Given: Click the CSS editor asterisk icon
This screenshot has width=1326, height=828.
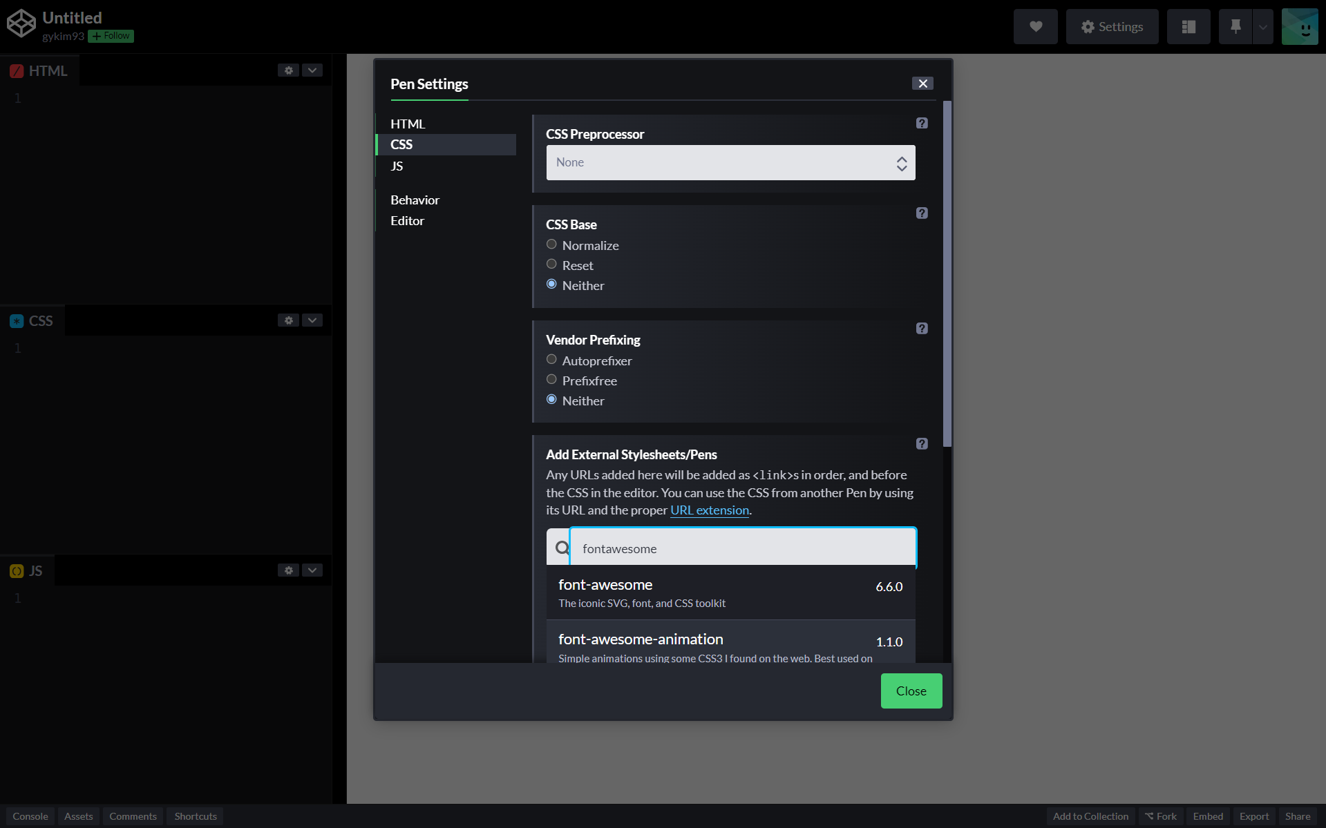Looking at the screenshot, I should [x=17, y=321].
